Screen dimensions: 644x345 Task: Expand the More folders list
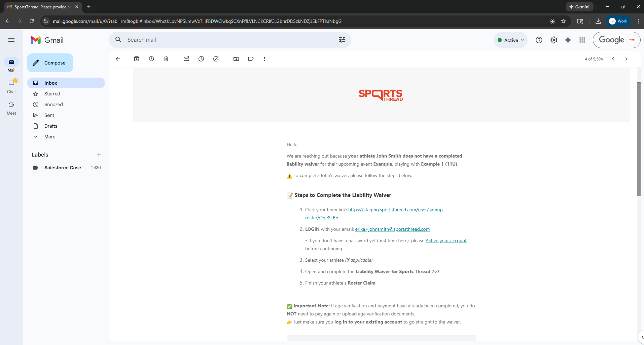click(x=50, y=137)
